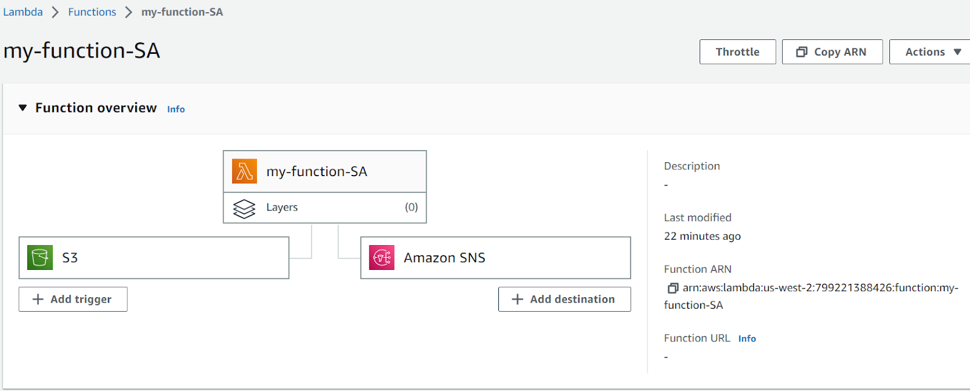Go to Lambda in the breadcrumb

tap(23, 12)
